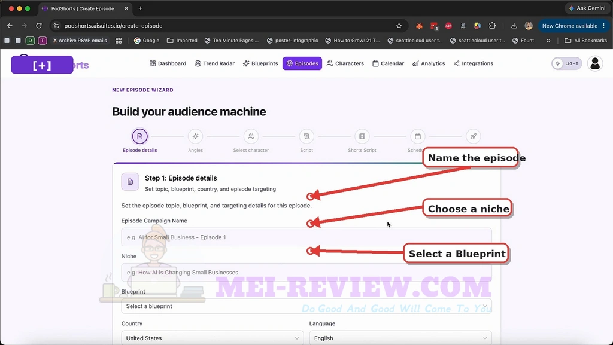This screenshot has width=613, height=345.
Task: Open the Imported bookmarks folder
Action: point(182,41)
